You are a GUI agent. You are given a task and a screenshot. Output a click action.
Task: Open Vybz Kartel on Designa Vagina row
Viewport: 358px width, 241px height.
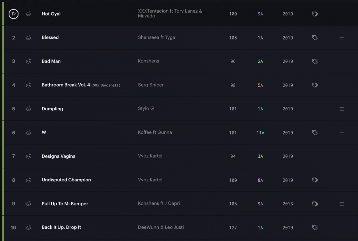[150, 156]
